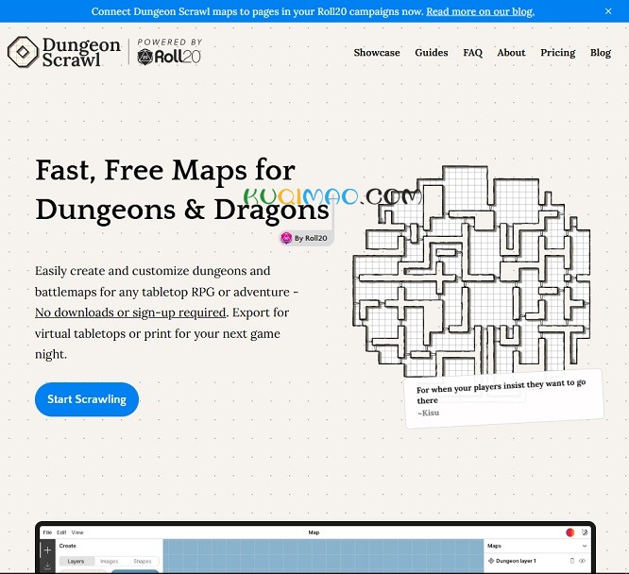Image resolution: width=629 pixels, height=574 pixels.
Task: Click the 'Create' panel heading
Action: 67,546
